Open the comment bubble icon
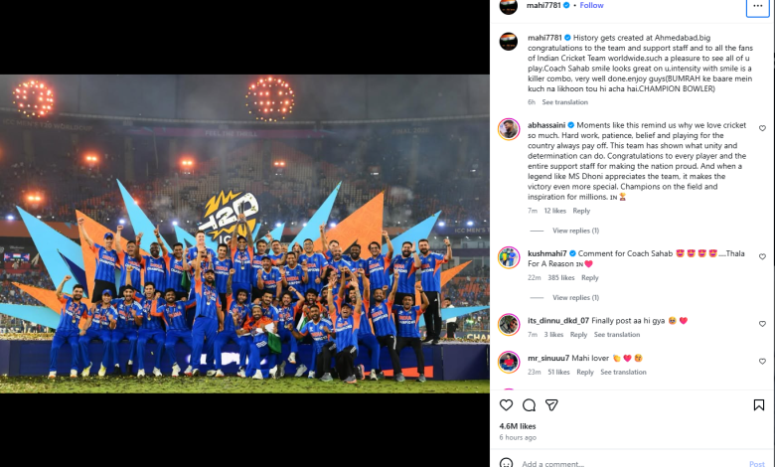 pos(529,405)
